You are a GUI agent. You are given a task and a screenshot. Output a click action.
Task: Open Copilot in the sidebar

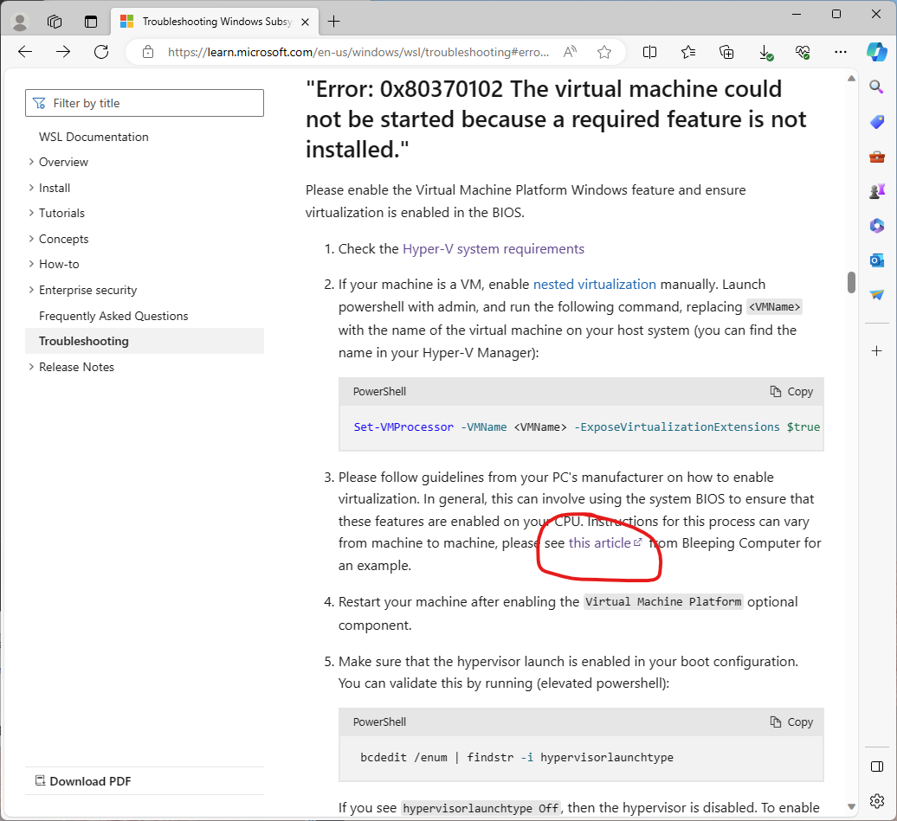[x=875, y=52]
